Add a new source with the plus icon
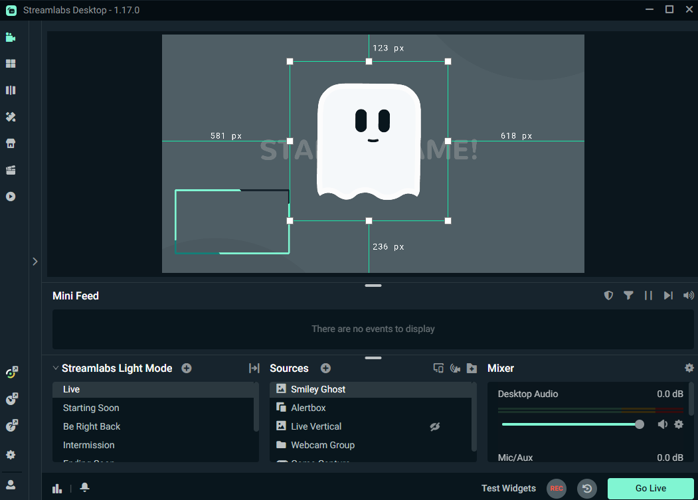 click(325, 368)
